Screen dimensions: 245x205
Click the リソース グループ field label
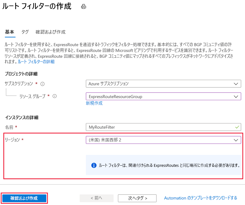(x=32, y=96)
